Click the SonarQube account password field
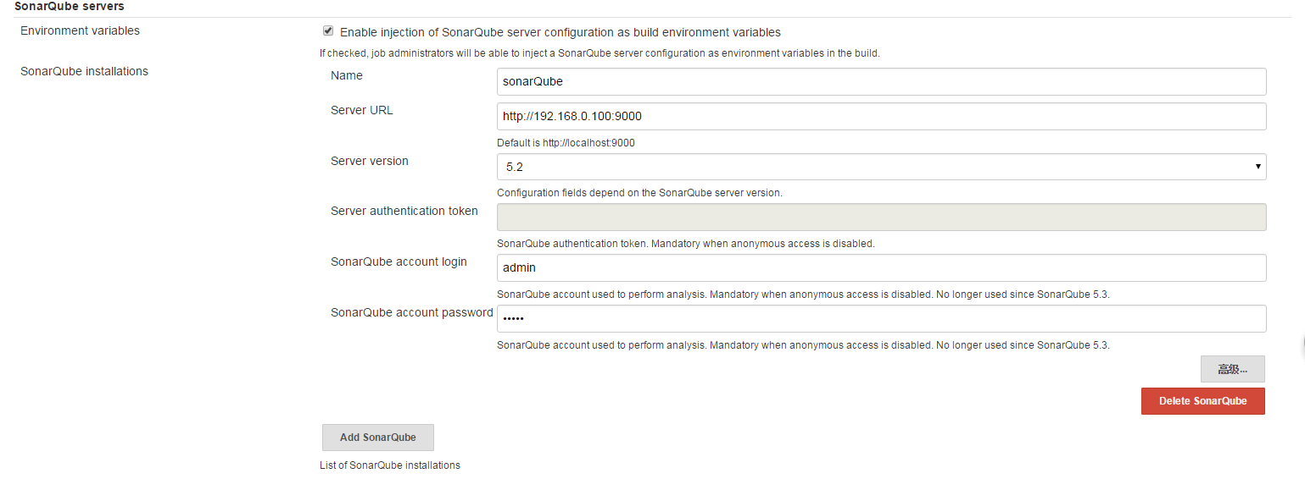Screen dimensions: 1305x479 [x=882, y=319]
